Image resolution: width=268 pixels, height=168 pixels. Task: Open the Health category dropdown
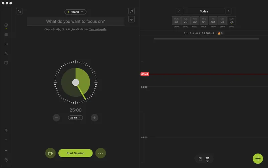pos(75,12)
